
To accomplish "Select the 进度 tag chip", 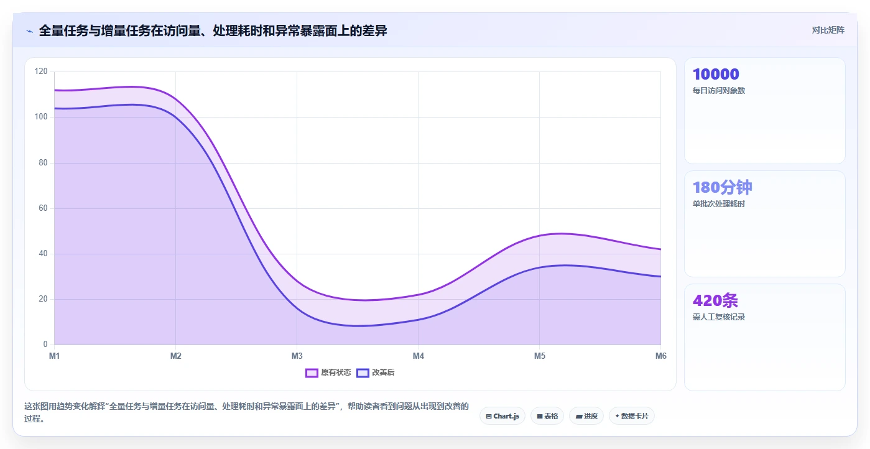I will [x=586, y=416].
